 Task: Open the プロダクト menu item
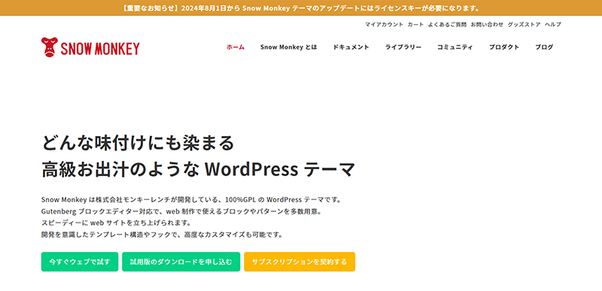[504, 47]
